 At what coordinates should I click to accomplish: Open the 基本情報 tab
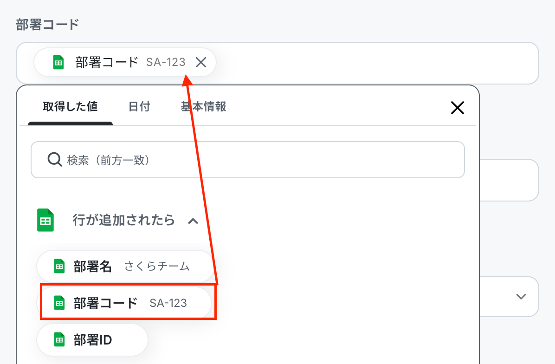[203, 107]
